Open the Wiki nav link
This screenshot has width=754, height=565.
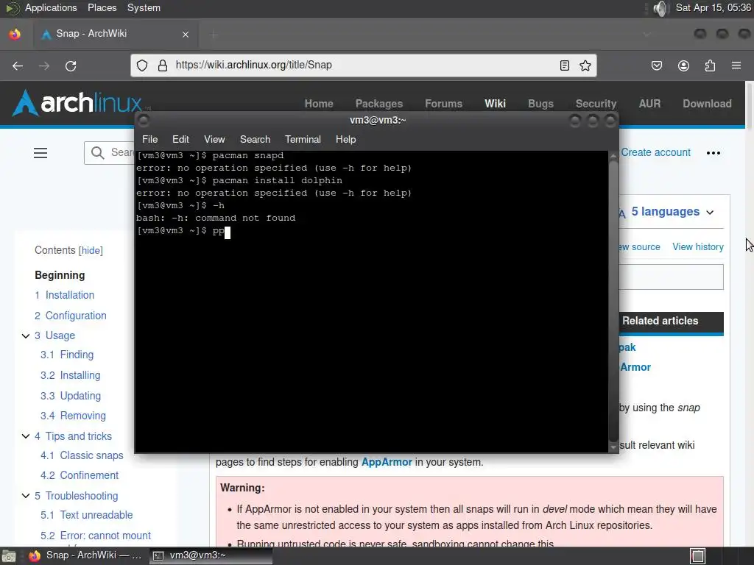pos(496,104)
